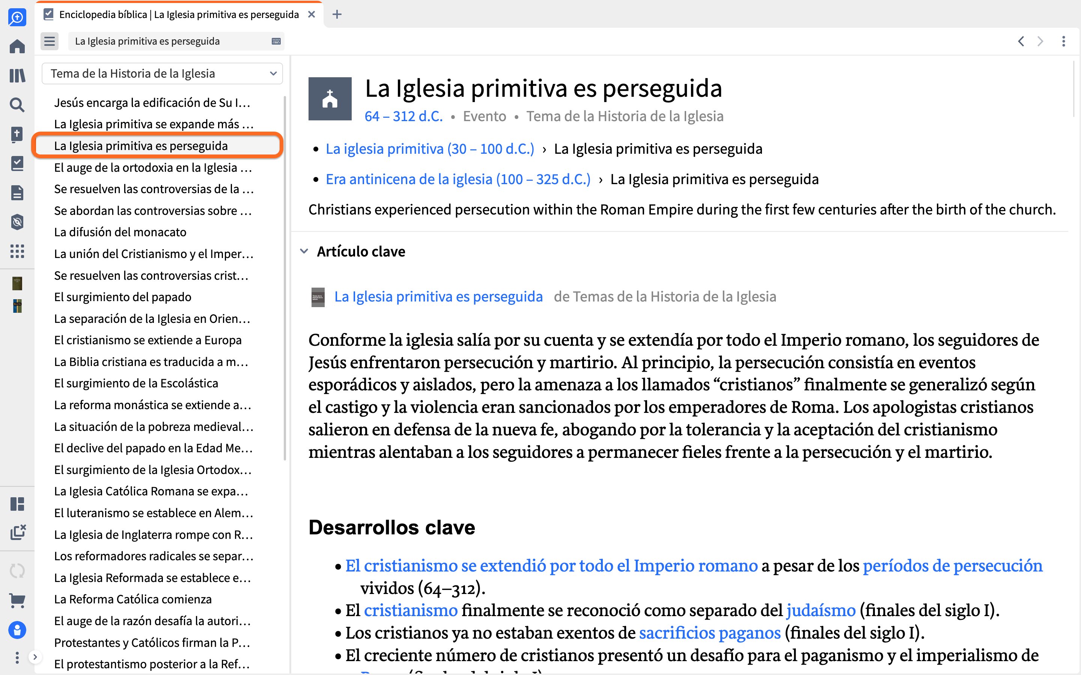Image resolution: width=1081 pixels, height=675 pixels.
Task: Open the dark green book shortcut
Action: point(17,283)
